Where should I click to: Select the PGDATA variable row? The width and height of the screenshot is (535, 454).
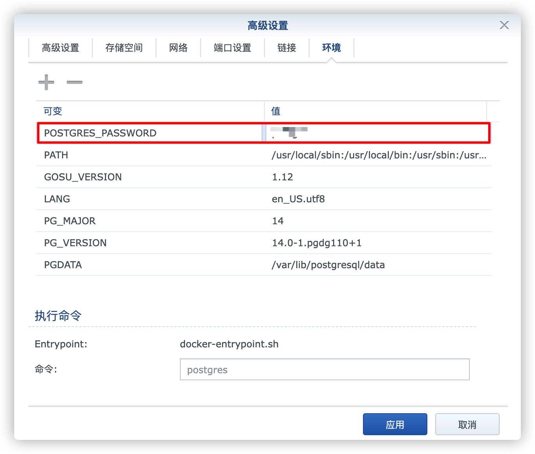[x=264, y=265]
